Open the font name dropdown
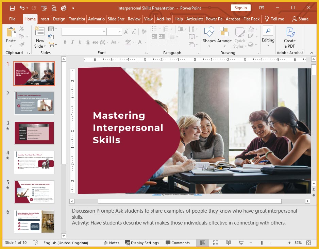This screenshot has height=249, width=319. pyautogui.click(x=104, y=32)
